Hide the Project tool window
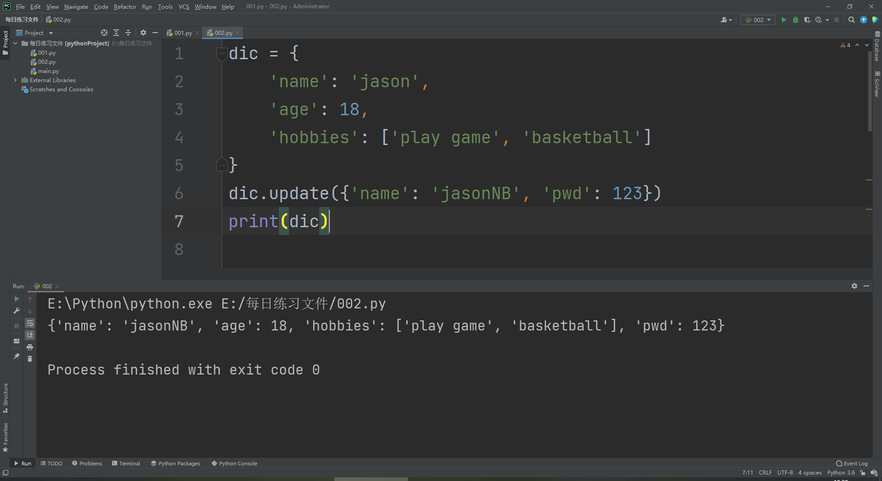 pos(155,33)
